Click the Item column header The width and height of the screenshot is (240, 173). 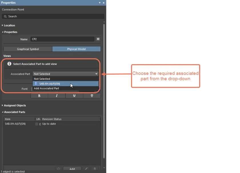[x=19, y=119]
